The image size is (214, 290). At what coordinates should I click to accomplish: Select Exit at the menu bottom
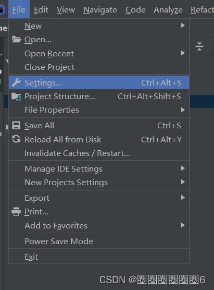[99, 257]
